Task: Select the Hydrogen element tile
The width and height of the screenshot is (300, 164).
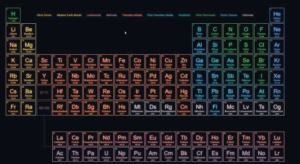Action: point(13,15)
